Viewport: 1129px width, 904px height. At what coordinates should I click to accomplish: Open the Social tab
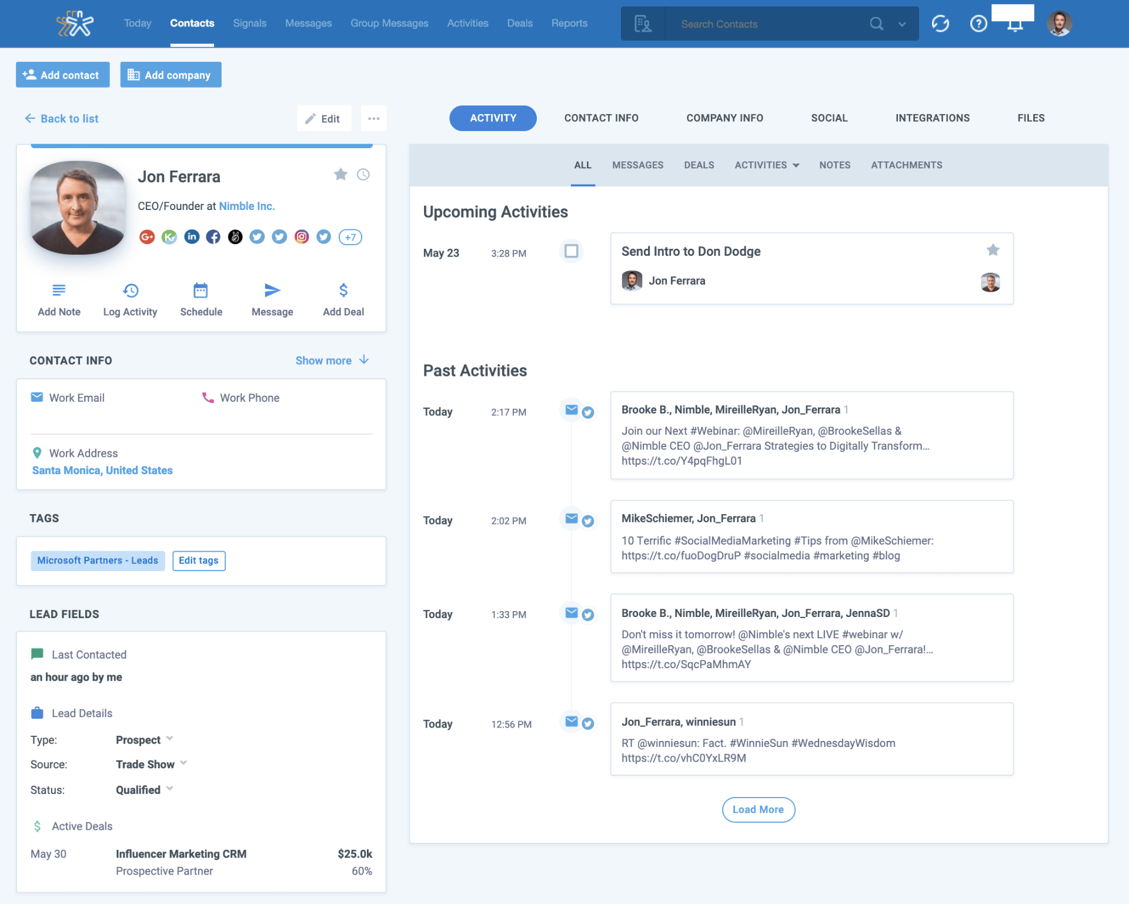point(830,118)
